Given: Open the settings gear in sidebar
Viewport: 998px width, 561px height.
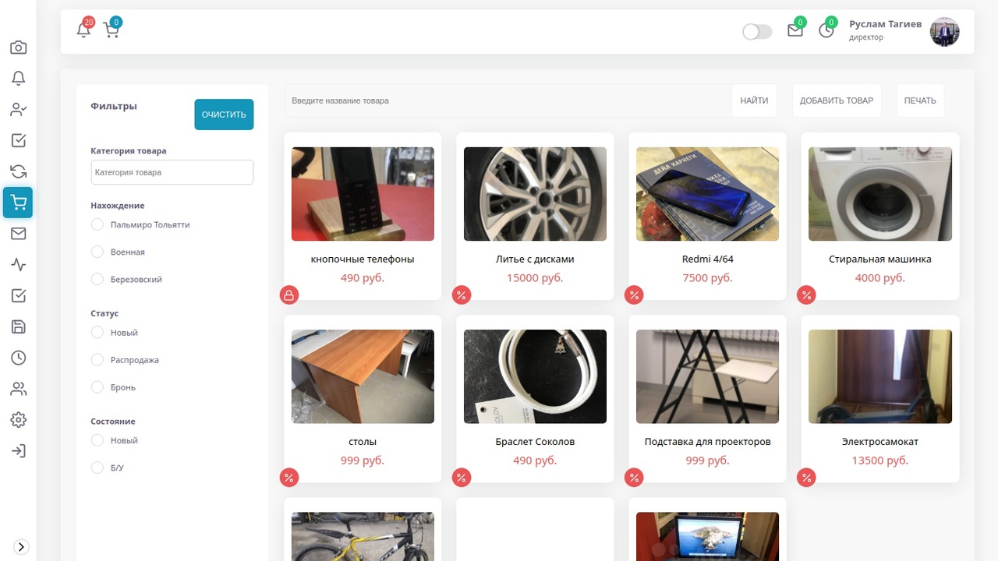Looking at the screenshot, I should coord(19,420).
